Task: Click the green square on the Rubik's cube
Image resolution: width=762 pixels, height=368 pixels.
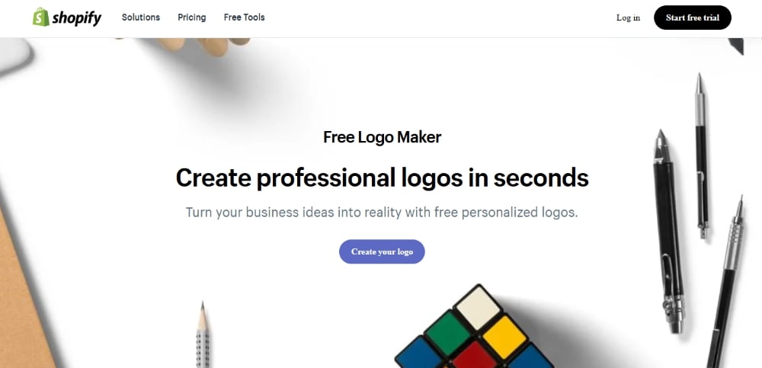Action: (x=447, y=332)
